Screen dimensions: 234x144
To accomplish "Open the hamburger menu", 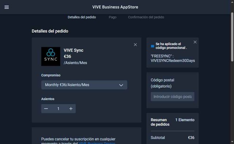I will tap(7, 7).
